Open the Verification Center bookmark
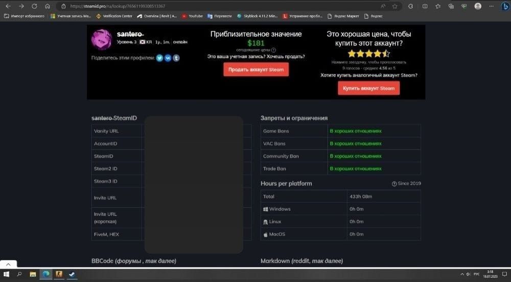Viewport: 511px width, 282px height. pyautogui.click(x=114, y=16)
